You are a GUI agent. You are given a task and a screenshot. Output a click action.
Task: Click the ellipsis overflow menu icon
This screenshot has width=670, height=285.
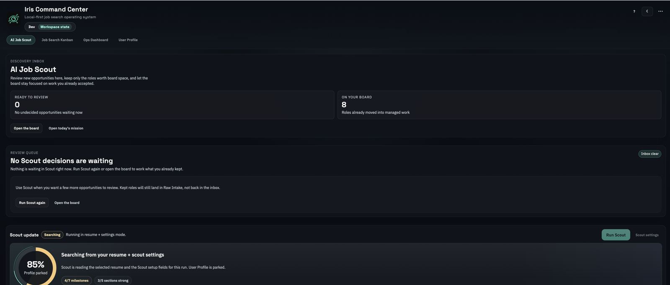tap(660, 11)
